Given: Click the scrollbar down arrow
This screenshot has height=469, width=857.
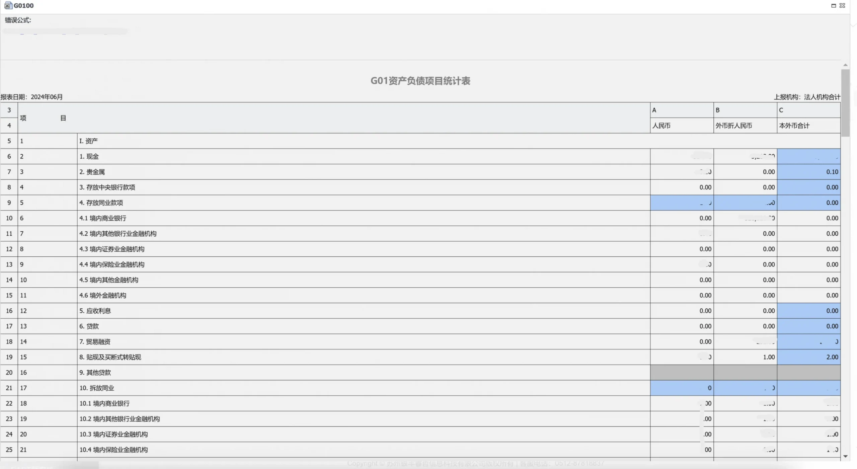Looking at the screenshot, I should (x=846, y=456).
